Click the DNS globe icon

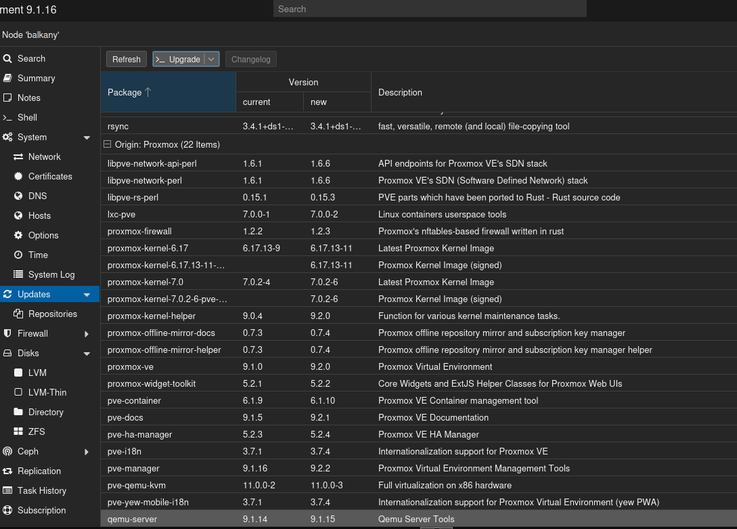(18, 196)
